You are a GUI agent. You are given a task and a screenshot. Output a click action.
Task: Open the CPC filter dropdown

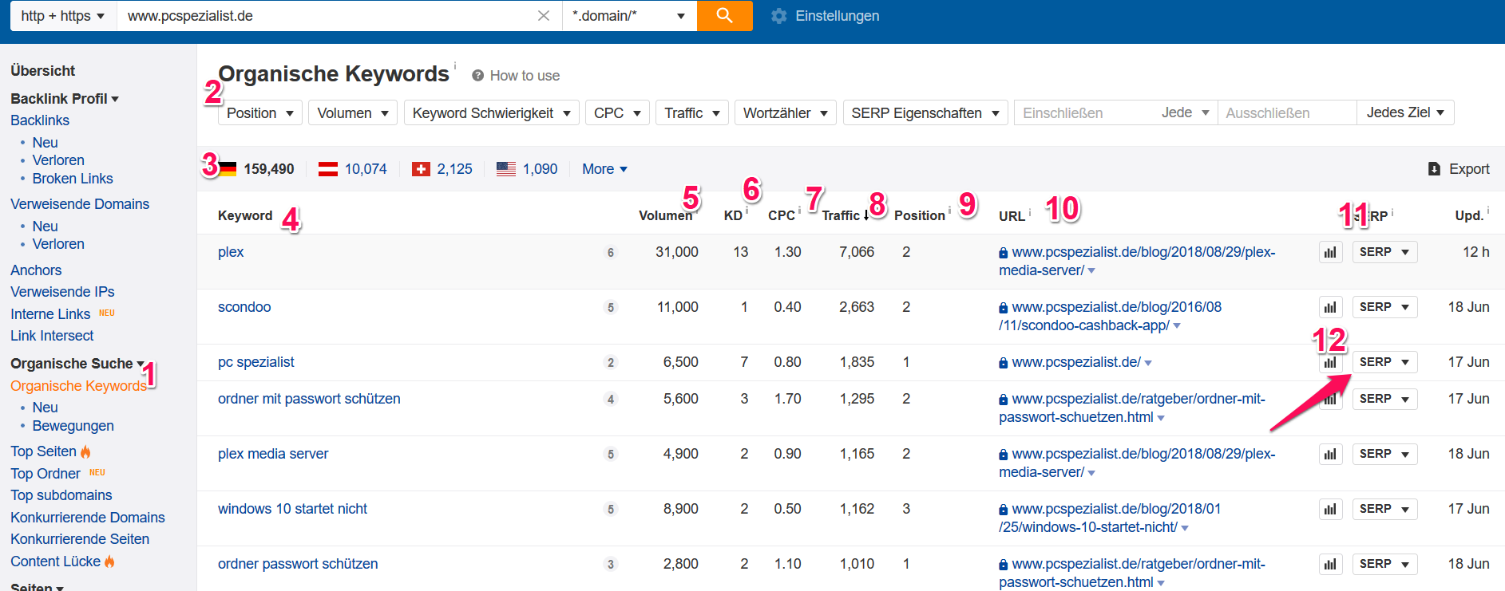click(x=617, y=113)
